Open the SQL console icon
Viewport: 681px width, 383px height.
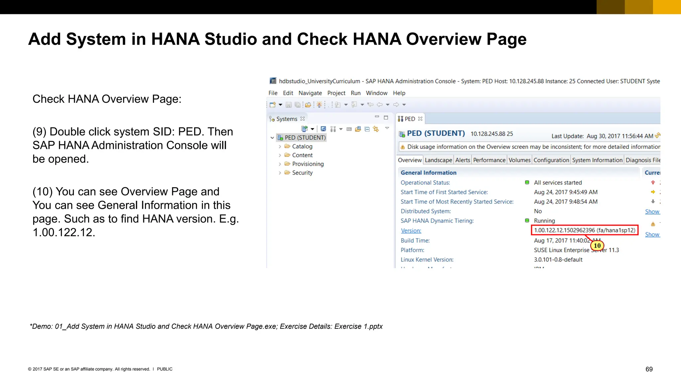(x=349, y=129)
